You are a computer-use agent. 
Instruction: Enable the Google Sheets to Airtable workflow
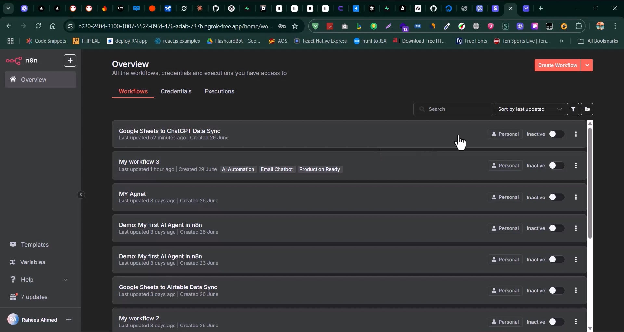point(556,291)
